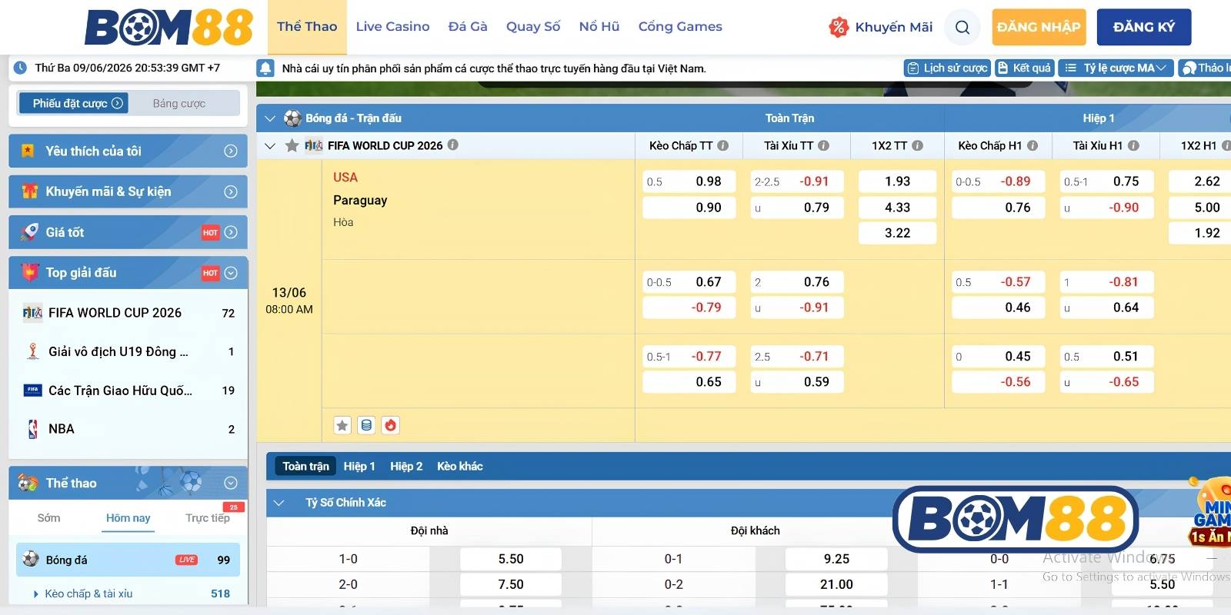Click the Giá tốt rocket icon
Image resolution: width=1231 pixels, height=615 pixels.
[x=29, y=232]
